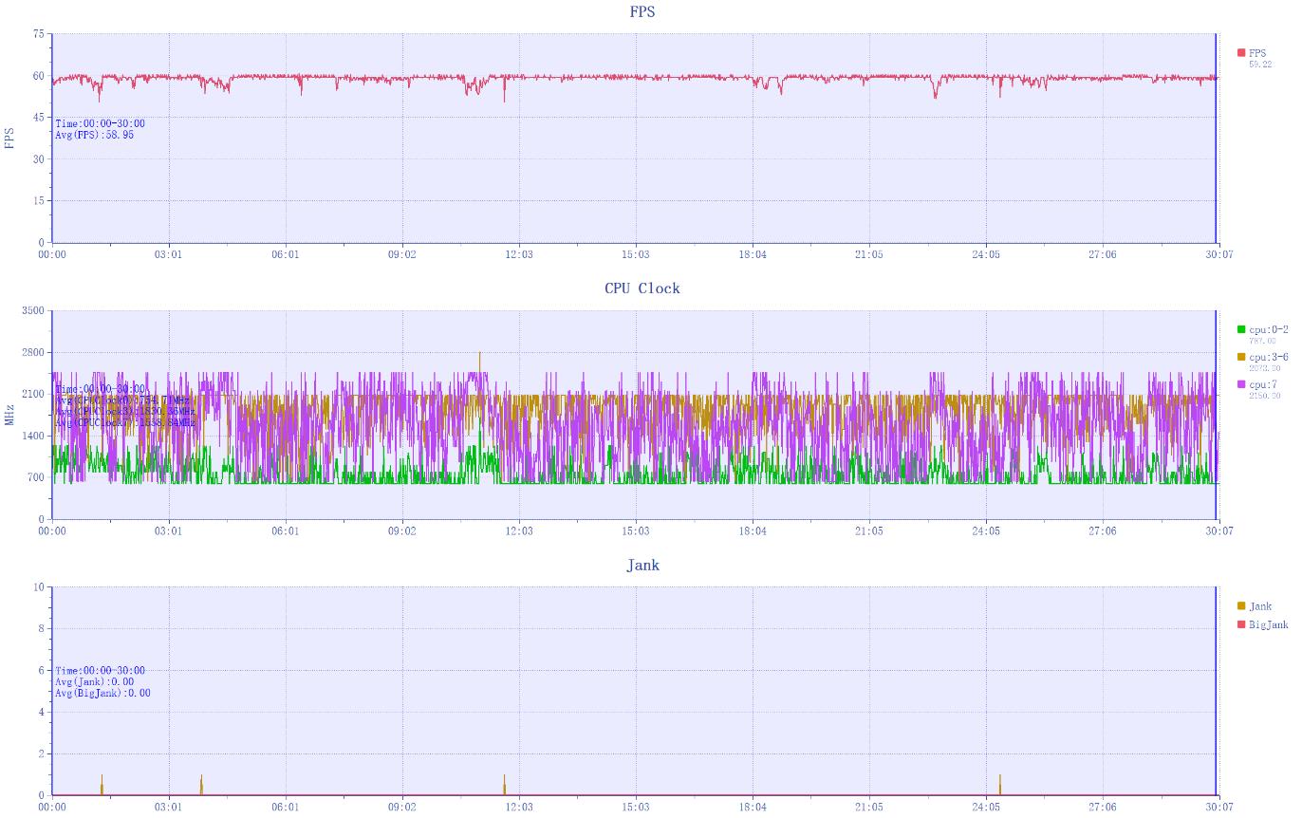Toggle the cpu:3-6 series legend label
This screenshot has height=818, width=1302.
[1269, 357]
